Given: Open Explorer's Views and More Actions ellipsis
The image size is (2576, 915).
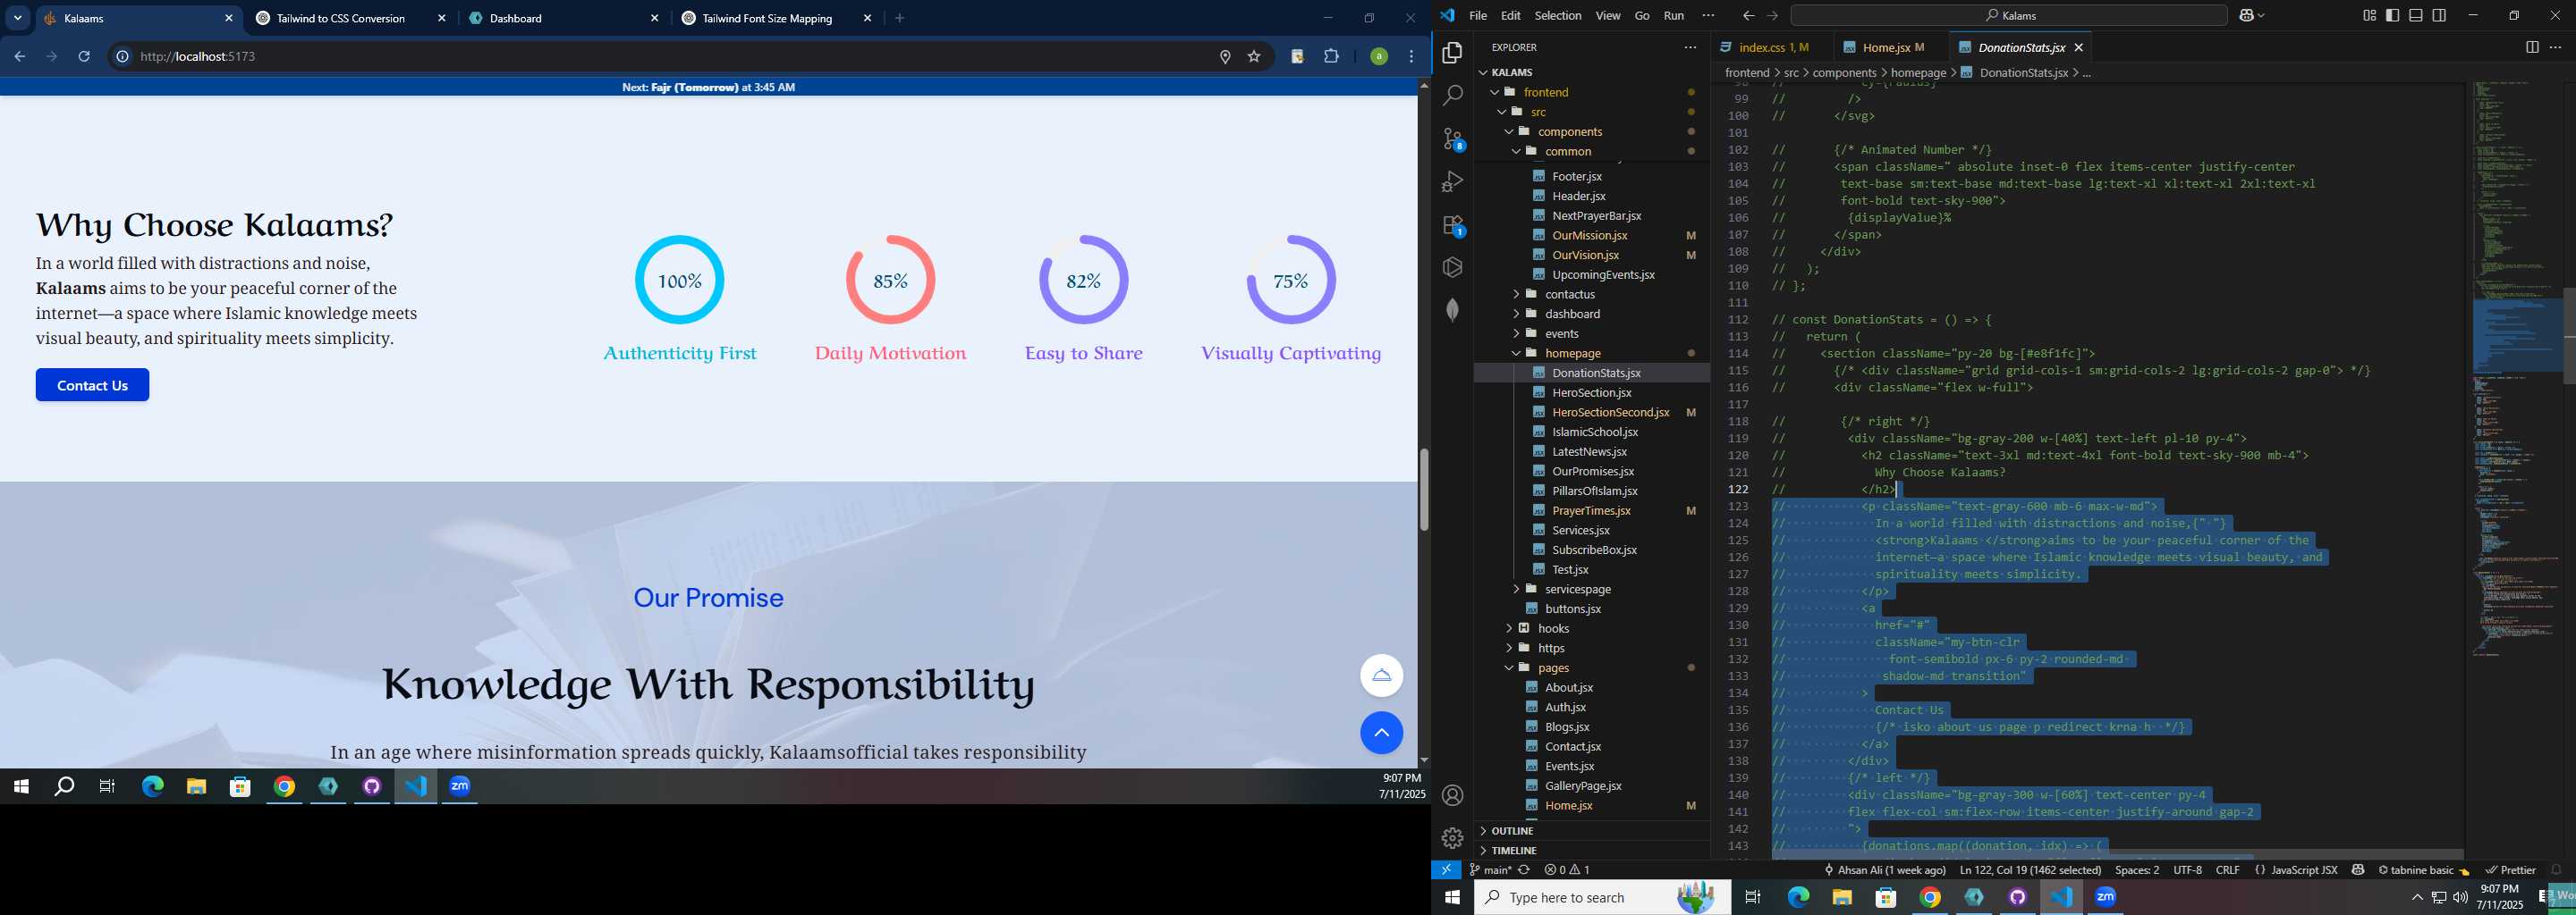Looking at the screenshot, I should coord(1690,47).
